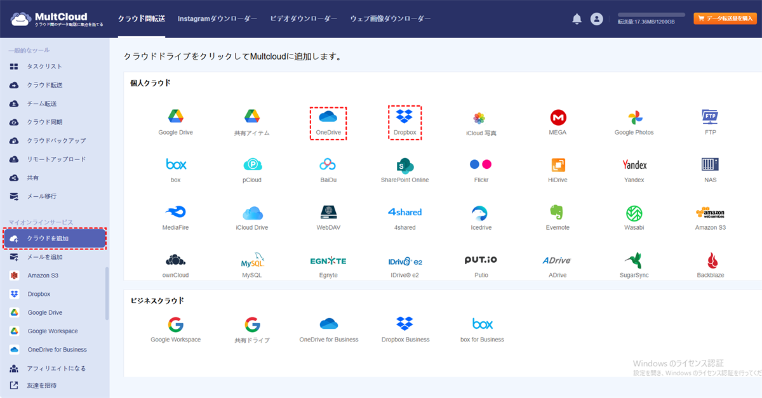This screenshot has width=762, height=398.
Task: Choose the MEGA cloud icon
Action: click(x=558, y=117)
